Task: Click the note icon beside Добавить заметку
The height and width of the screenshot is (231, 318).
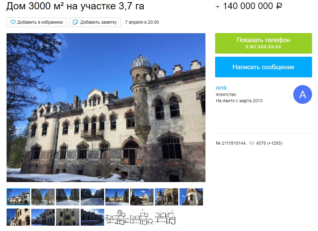Action: point(75,22)
